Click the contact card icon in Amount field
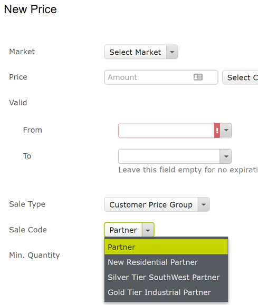 click(x=198, y=77)
